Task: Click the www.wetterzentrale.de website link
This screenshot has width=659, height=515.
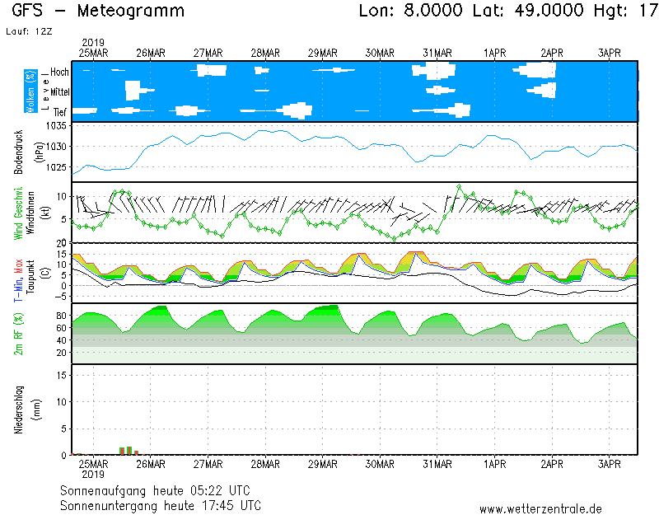Action: click(x=540, y=509)
